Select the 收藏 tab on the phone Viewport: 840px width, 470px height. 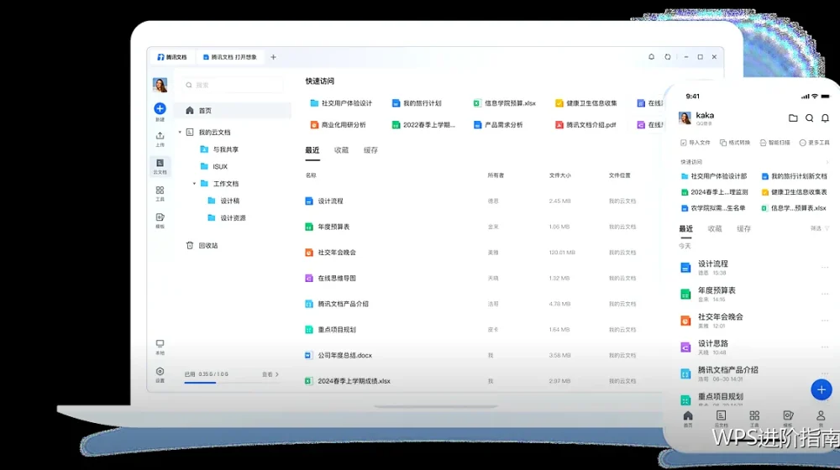715,228
